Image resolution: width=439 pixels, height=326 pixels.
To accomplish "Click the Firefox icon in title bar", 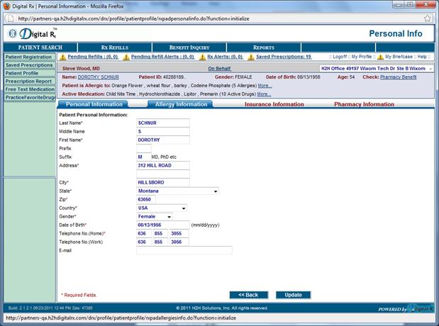I will [x=7, y=4].
